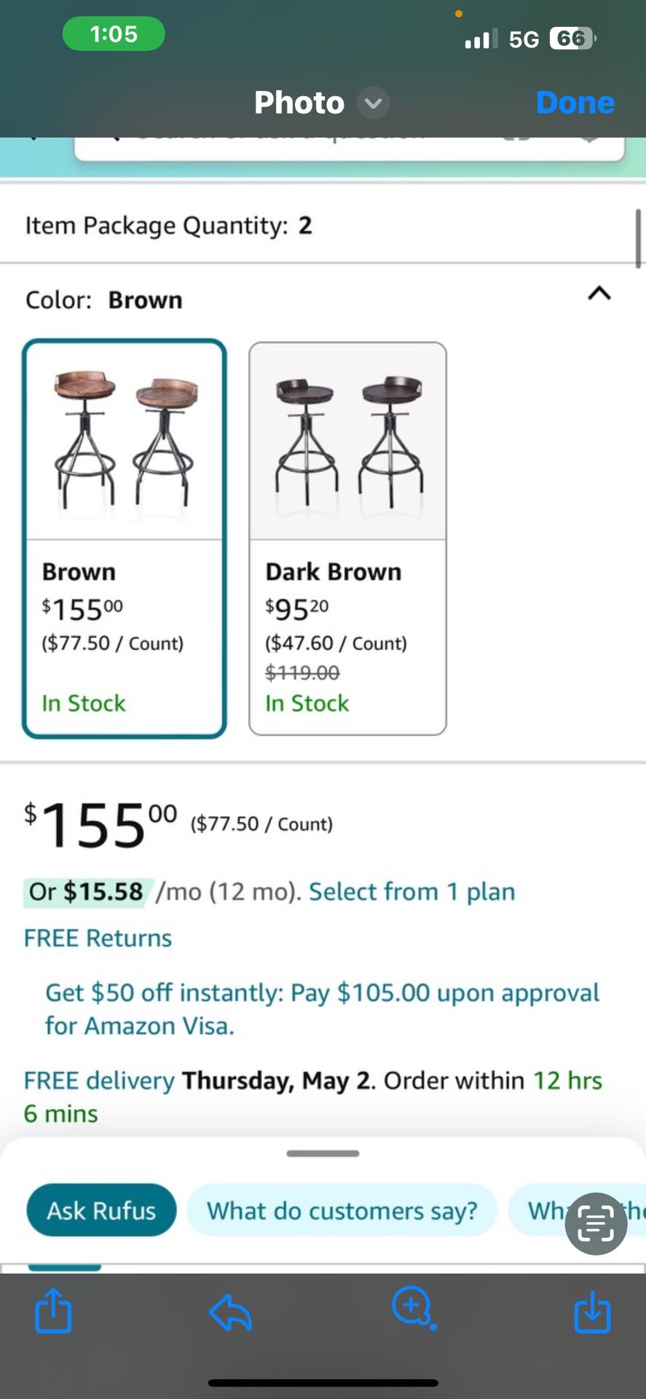Image resolution: width=646 pixels, height=1399 pixels.
Task: Tap the zoom magnifier icon
Action: (412, 1308)
